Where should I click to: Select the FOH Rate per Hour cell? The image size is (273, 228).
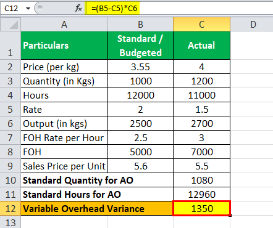pyautogui.click(x=64, y=137)
